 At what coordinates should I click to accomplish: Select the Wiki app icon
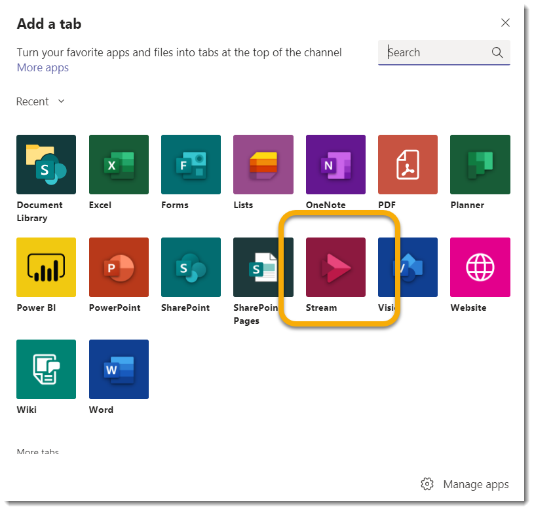click(x=46, y=369)
